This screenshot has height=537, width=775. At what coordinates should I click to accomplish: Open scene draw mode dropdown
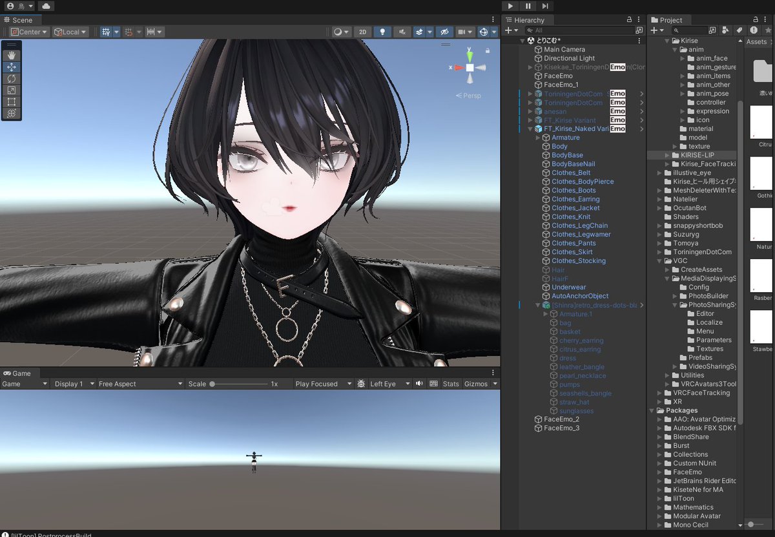(x=341, y=32)
